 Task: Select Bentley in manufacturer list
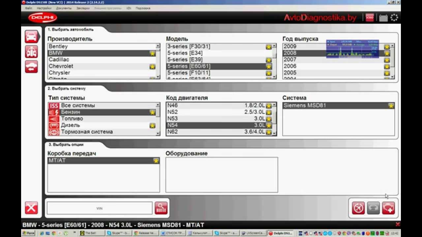pos(102,46)
